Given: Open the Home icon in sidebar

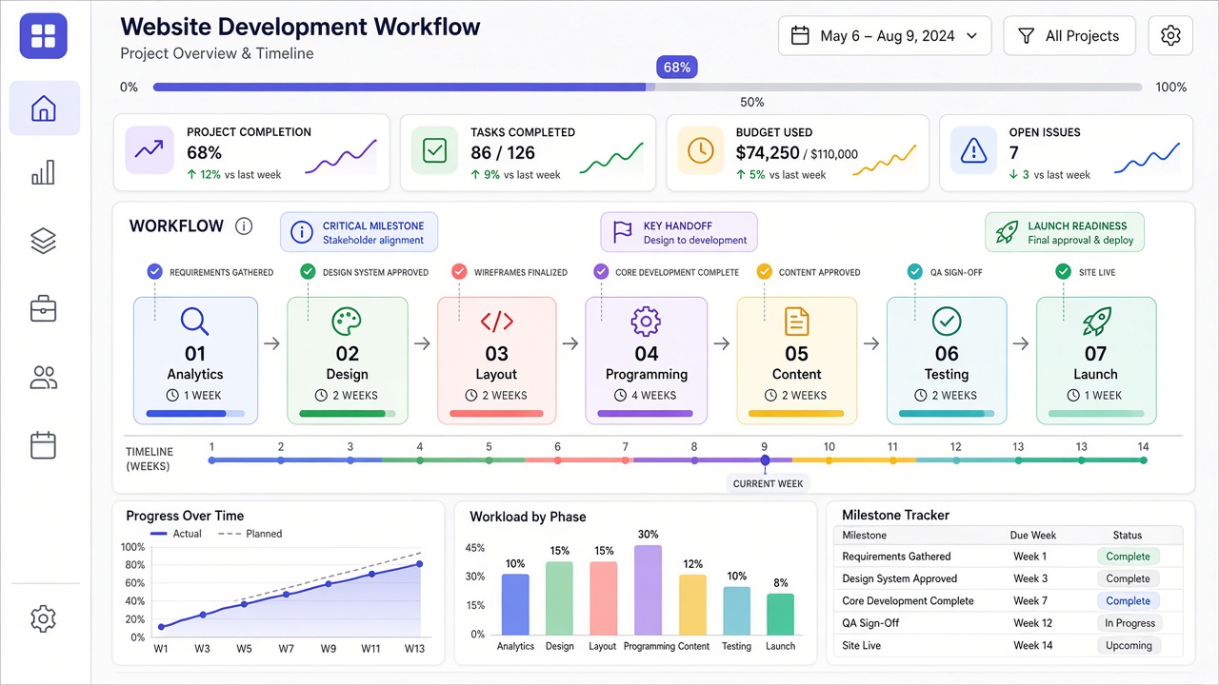Looking at the screenshot, I should [44, 108].
